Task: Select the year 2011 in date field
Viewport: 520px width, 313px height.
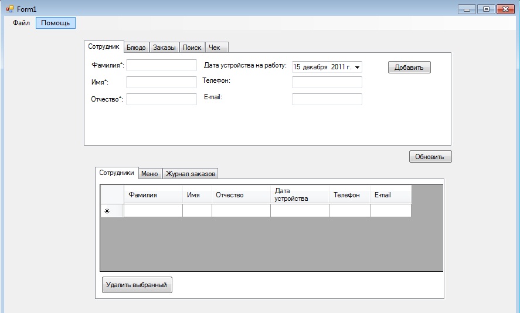Action: (338, 67)
